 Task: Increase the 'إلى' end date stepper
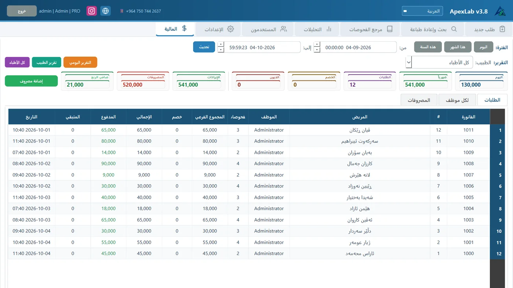[221, 45]
